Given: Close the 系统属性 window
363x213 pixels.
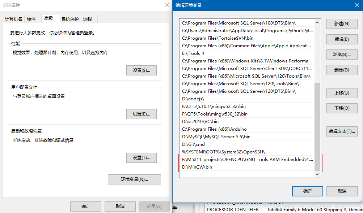Looking at the screenshot, I should click(x=167, y=5).
